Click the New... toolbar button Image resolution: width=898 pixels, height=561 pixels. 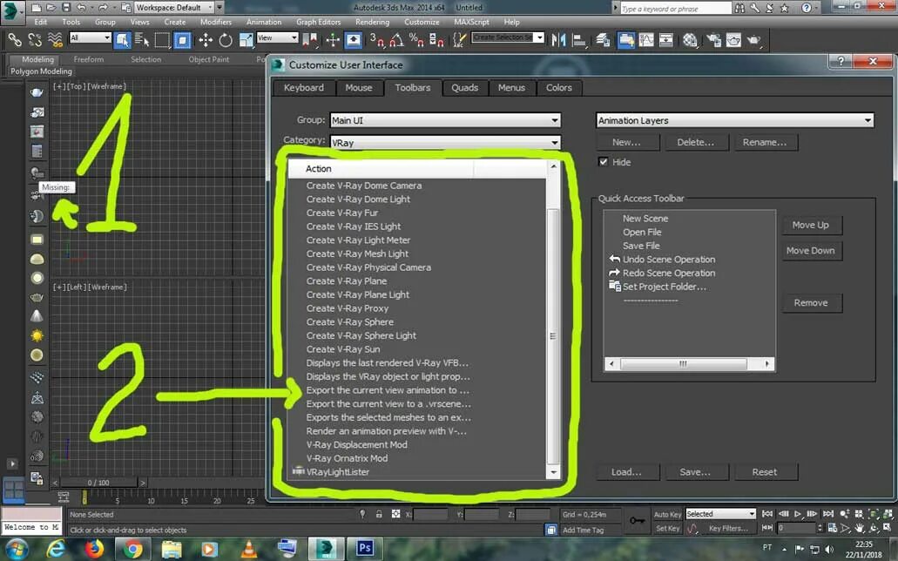[628, 142]
